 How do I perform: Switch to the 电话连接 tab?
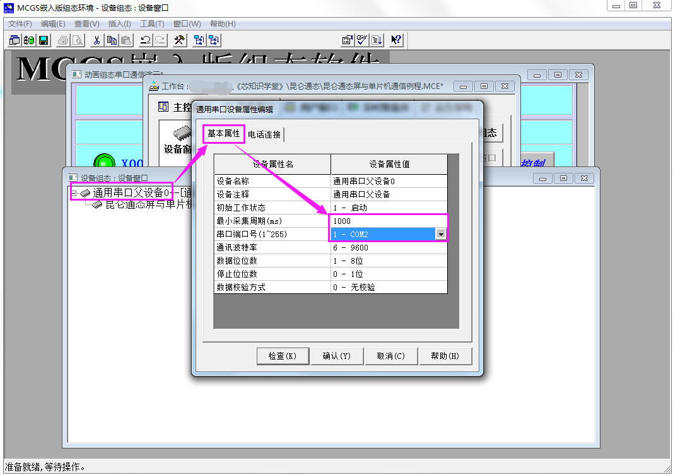click(264, 135)
